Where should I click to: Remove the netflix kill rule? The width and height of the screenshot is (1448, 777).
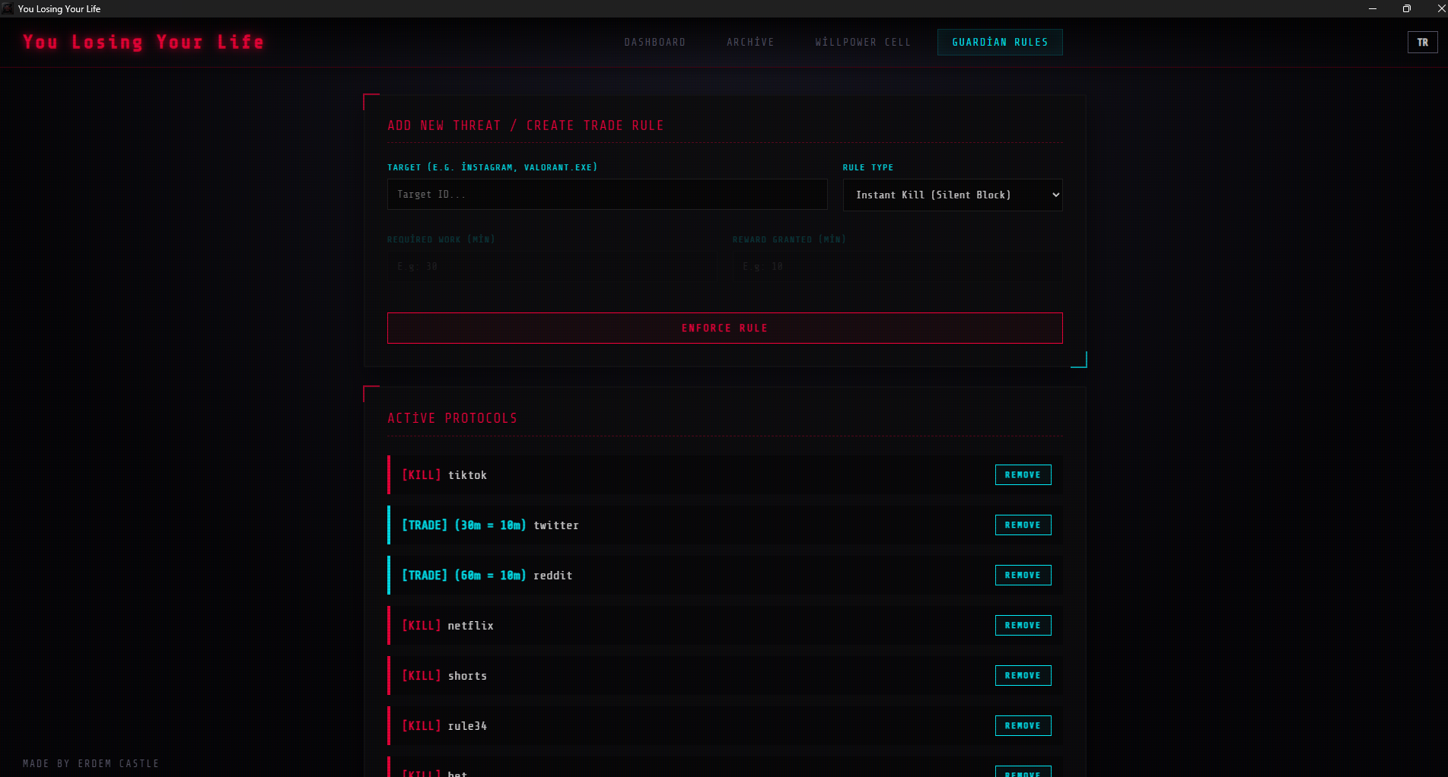tap(1023, 625)
